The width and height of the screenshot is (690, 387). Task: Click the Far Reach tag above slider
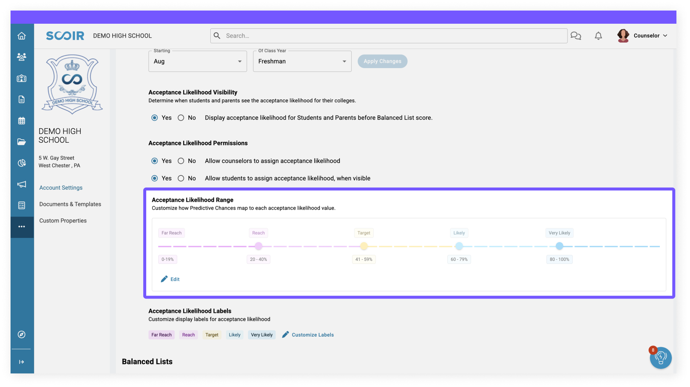(171, 233)
